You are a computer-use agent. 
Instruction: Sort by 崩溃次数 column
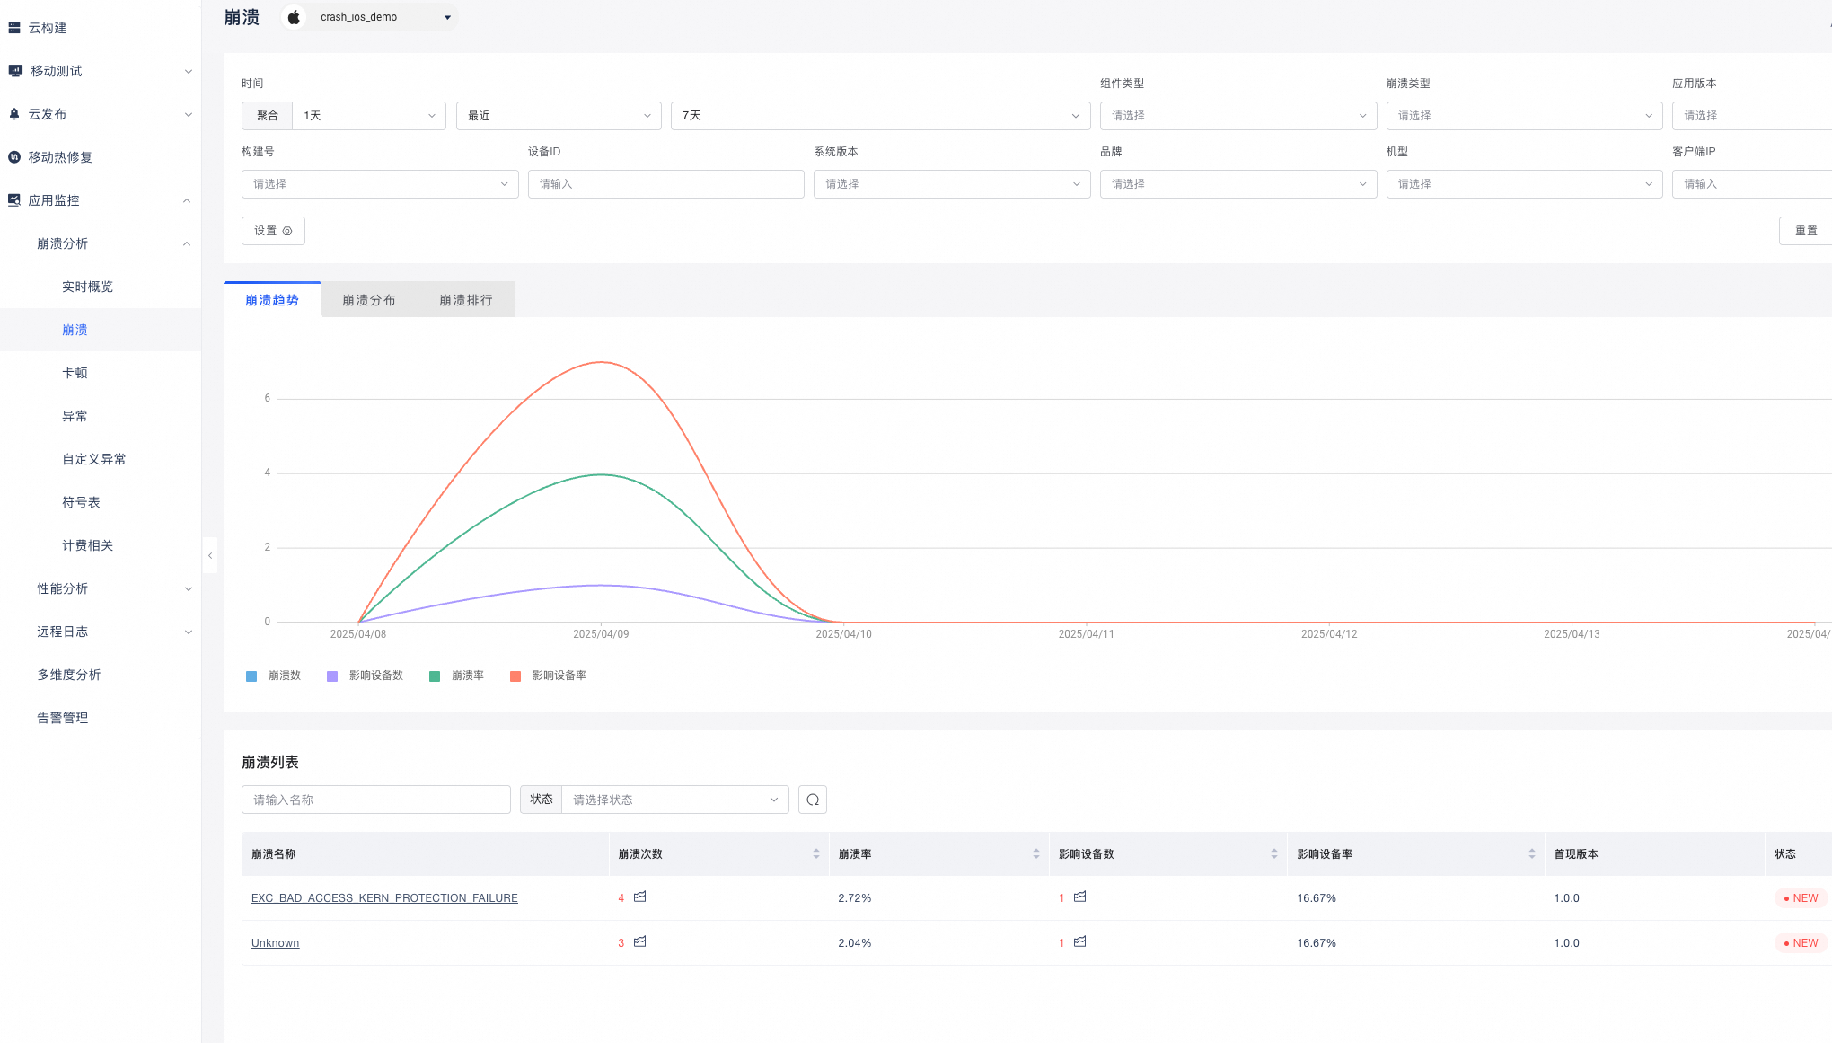[816, 854]
